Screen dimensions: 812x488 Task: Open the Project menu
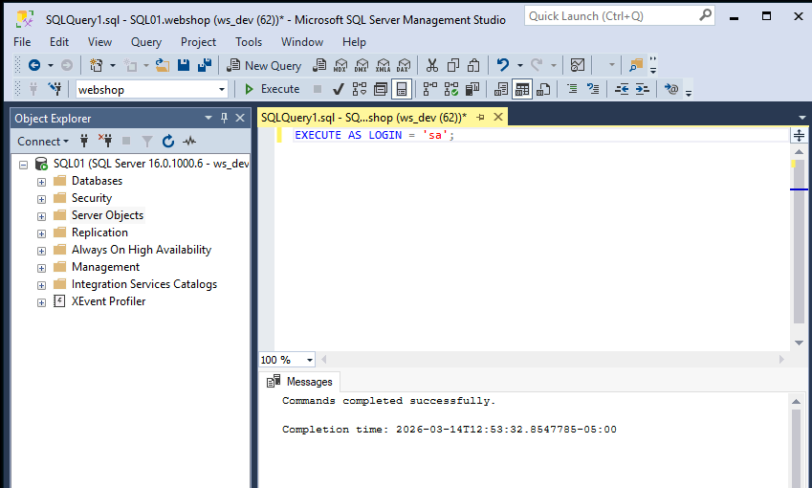198,42
